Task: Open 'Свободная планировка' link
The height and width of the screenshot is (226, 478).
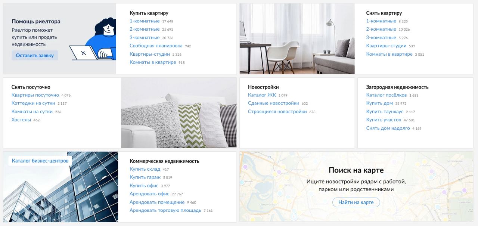Action: pos(156,46)
